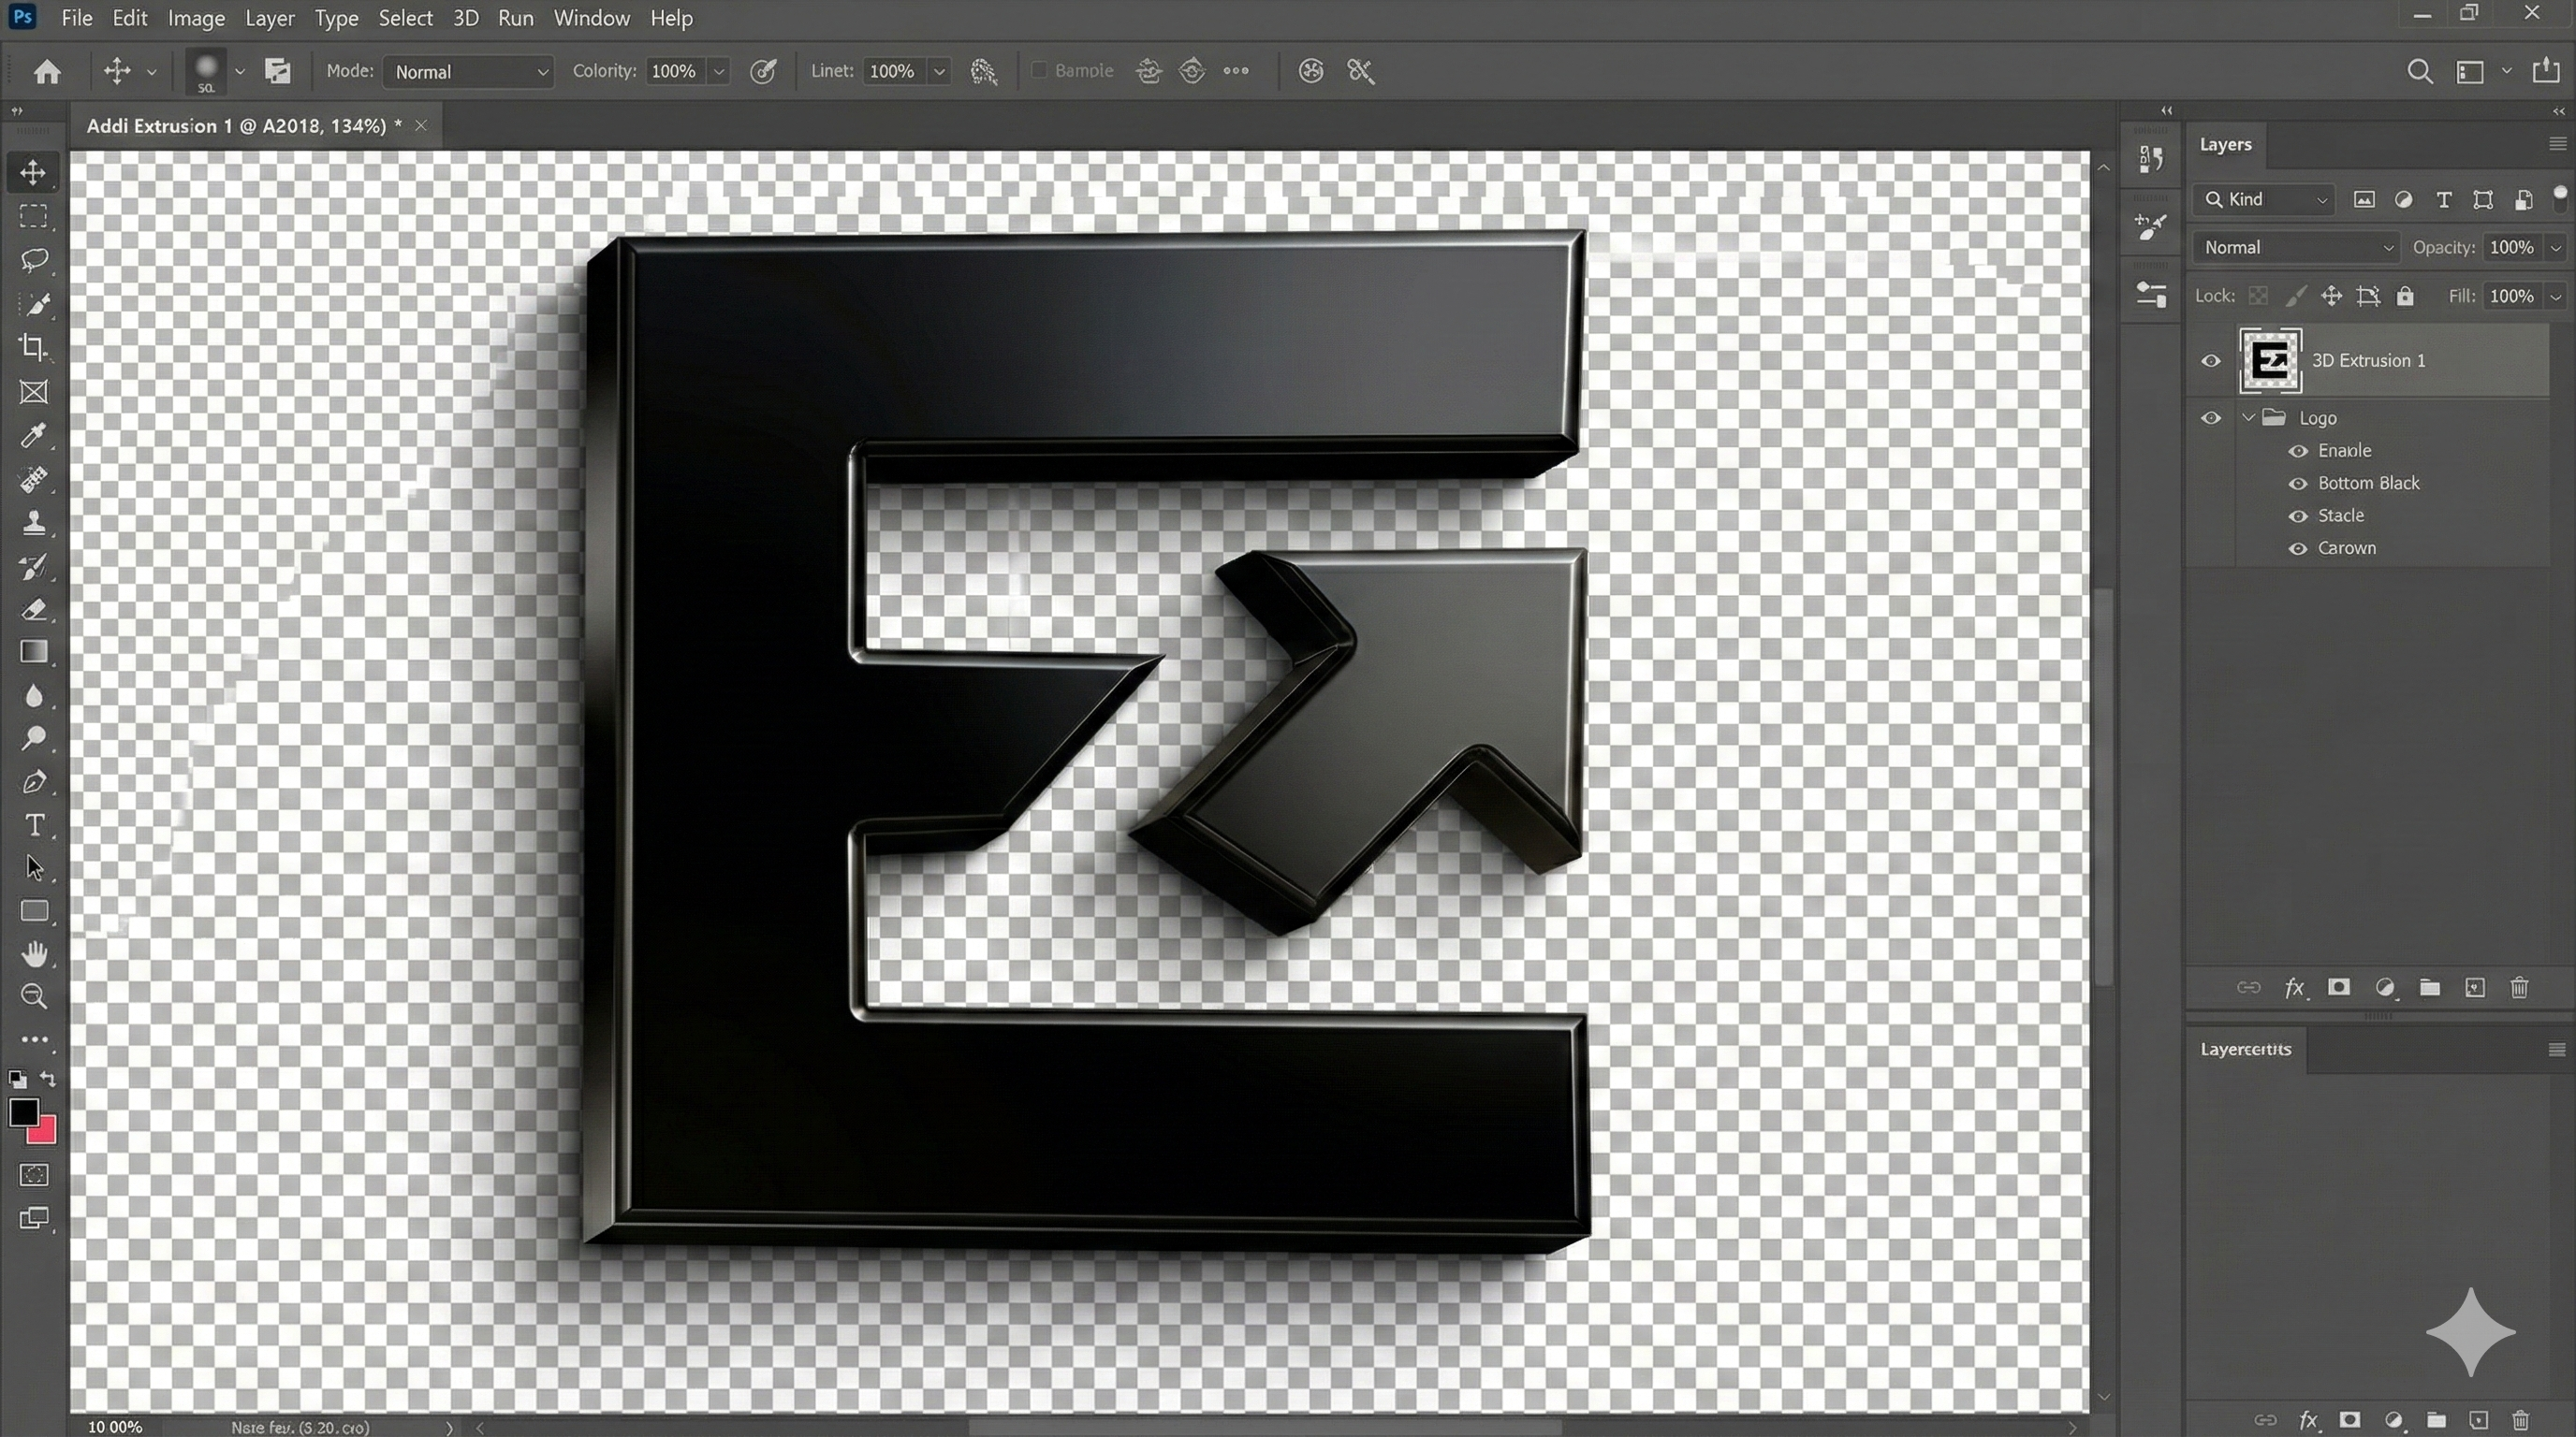
Task: Delete layer using trash icon
Action: (2519, 988)
